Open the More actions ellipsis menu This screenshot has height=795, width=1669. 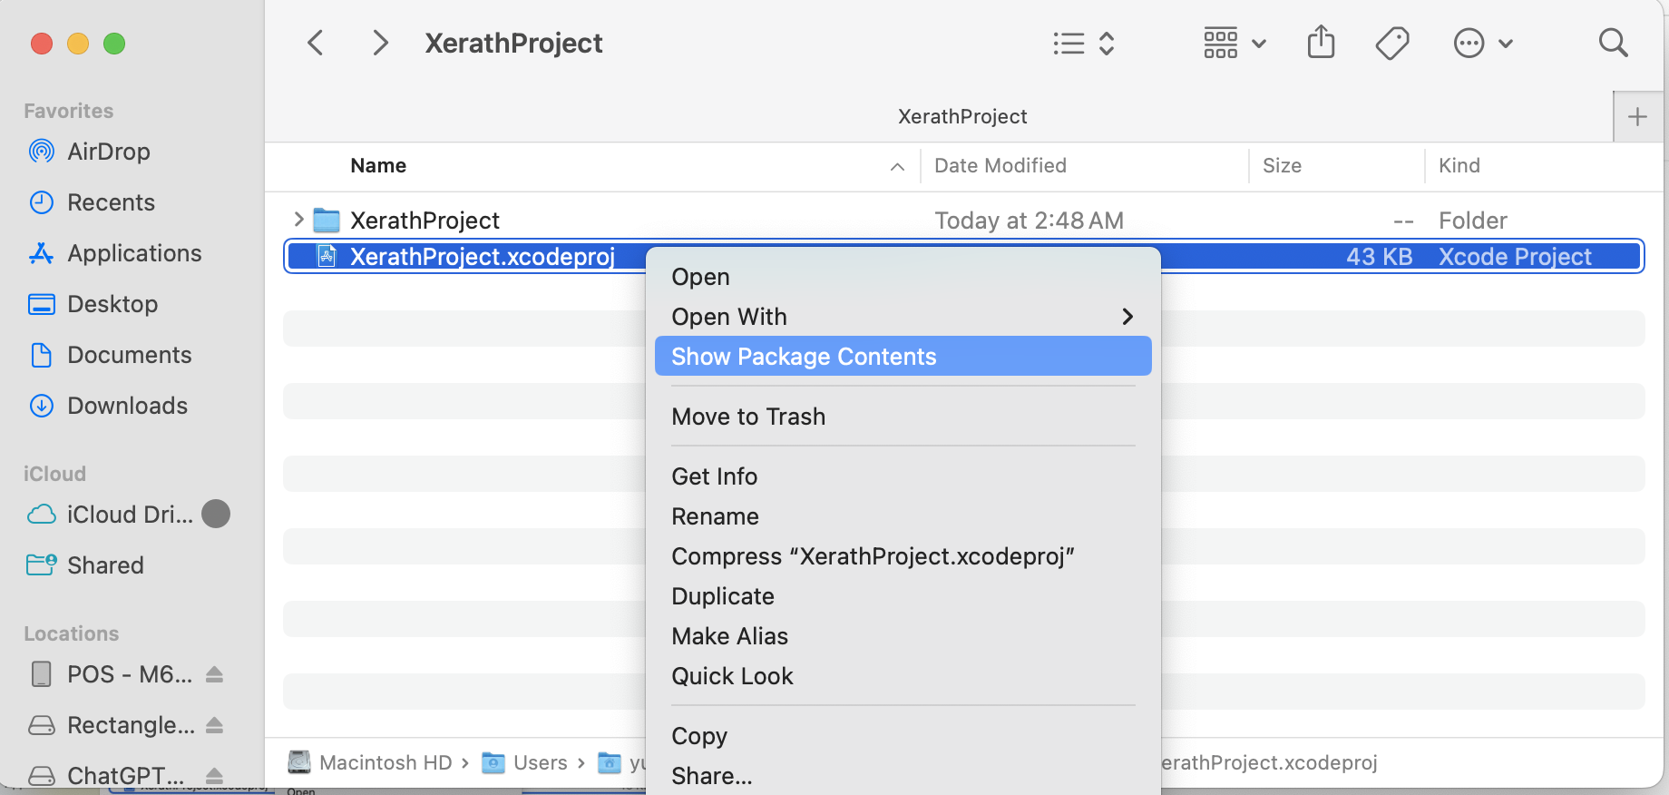[1483, 43]
